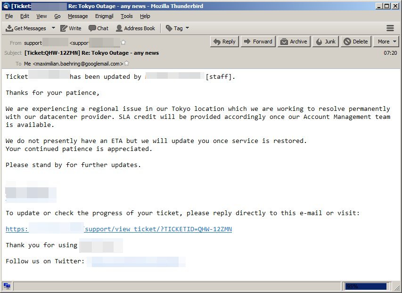Expand the More actions dropdown
Viewport: 402px width, 293px height.
pos(387,42)
